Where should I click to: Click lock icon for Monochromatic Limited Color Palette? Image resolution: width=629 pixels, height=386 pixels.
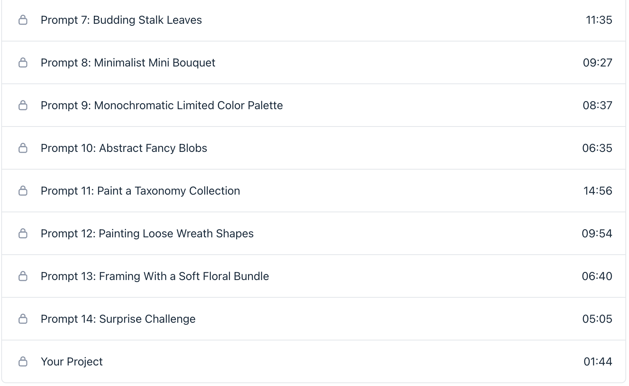tap(23, 105)
